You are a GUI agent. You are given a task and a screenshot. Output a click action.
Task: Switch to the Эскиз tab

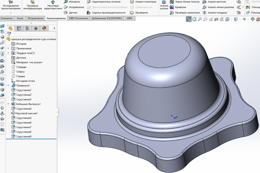(x=20, y=18)
